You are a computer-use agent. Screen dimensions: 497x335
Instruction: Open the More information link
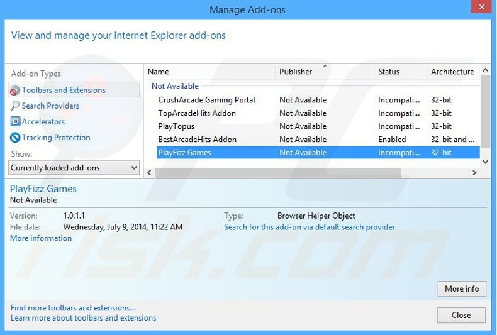[x=41, y=238]
